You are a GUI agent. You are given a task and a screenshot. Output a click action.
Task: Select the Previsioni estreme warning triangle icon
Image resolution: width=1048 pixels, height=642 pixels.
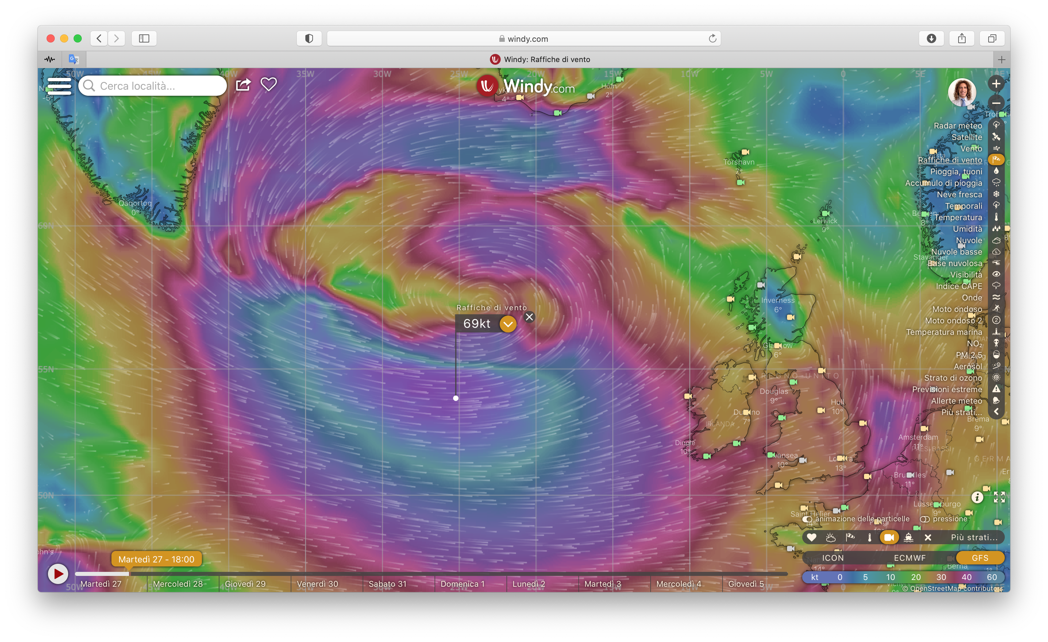(996, 389)
